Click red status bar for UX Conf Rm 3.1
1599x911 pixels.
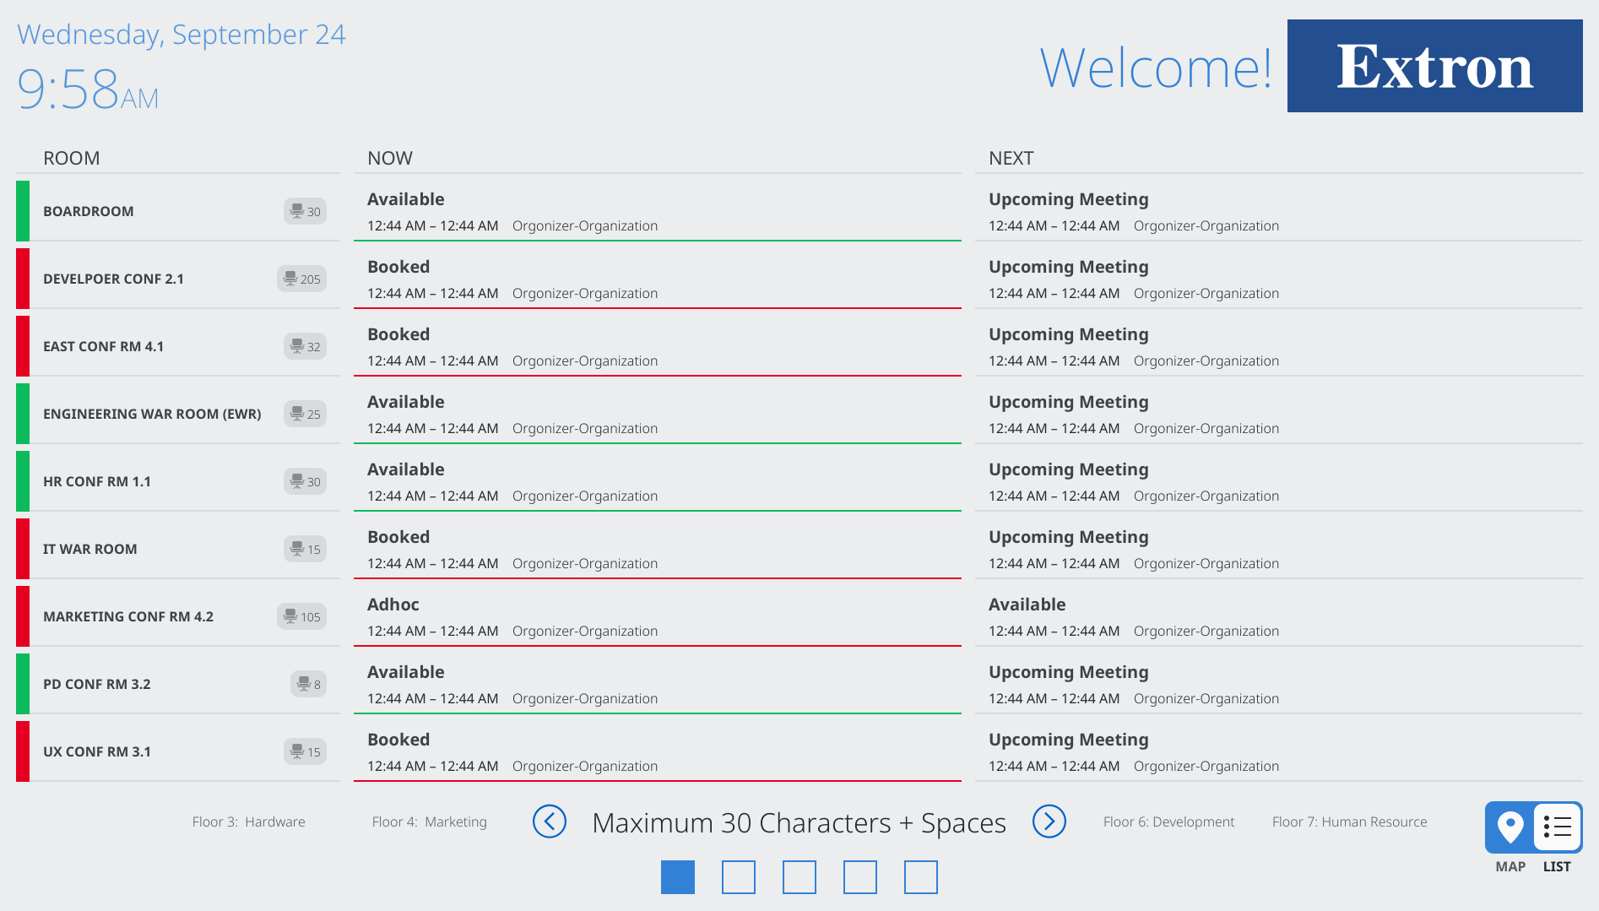click(x=23, y=751)
